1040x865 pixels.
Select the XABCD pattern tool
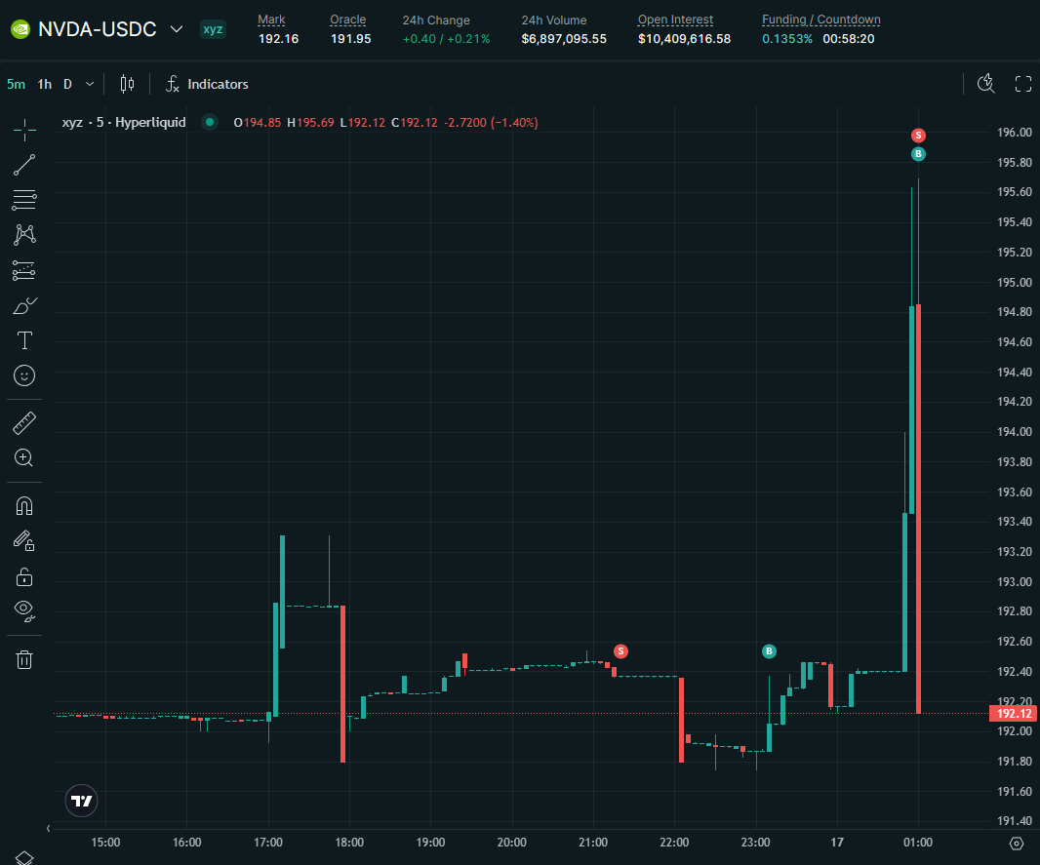[24, 235]
